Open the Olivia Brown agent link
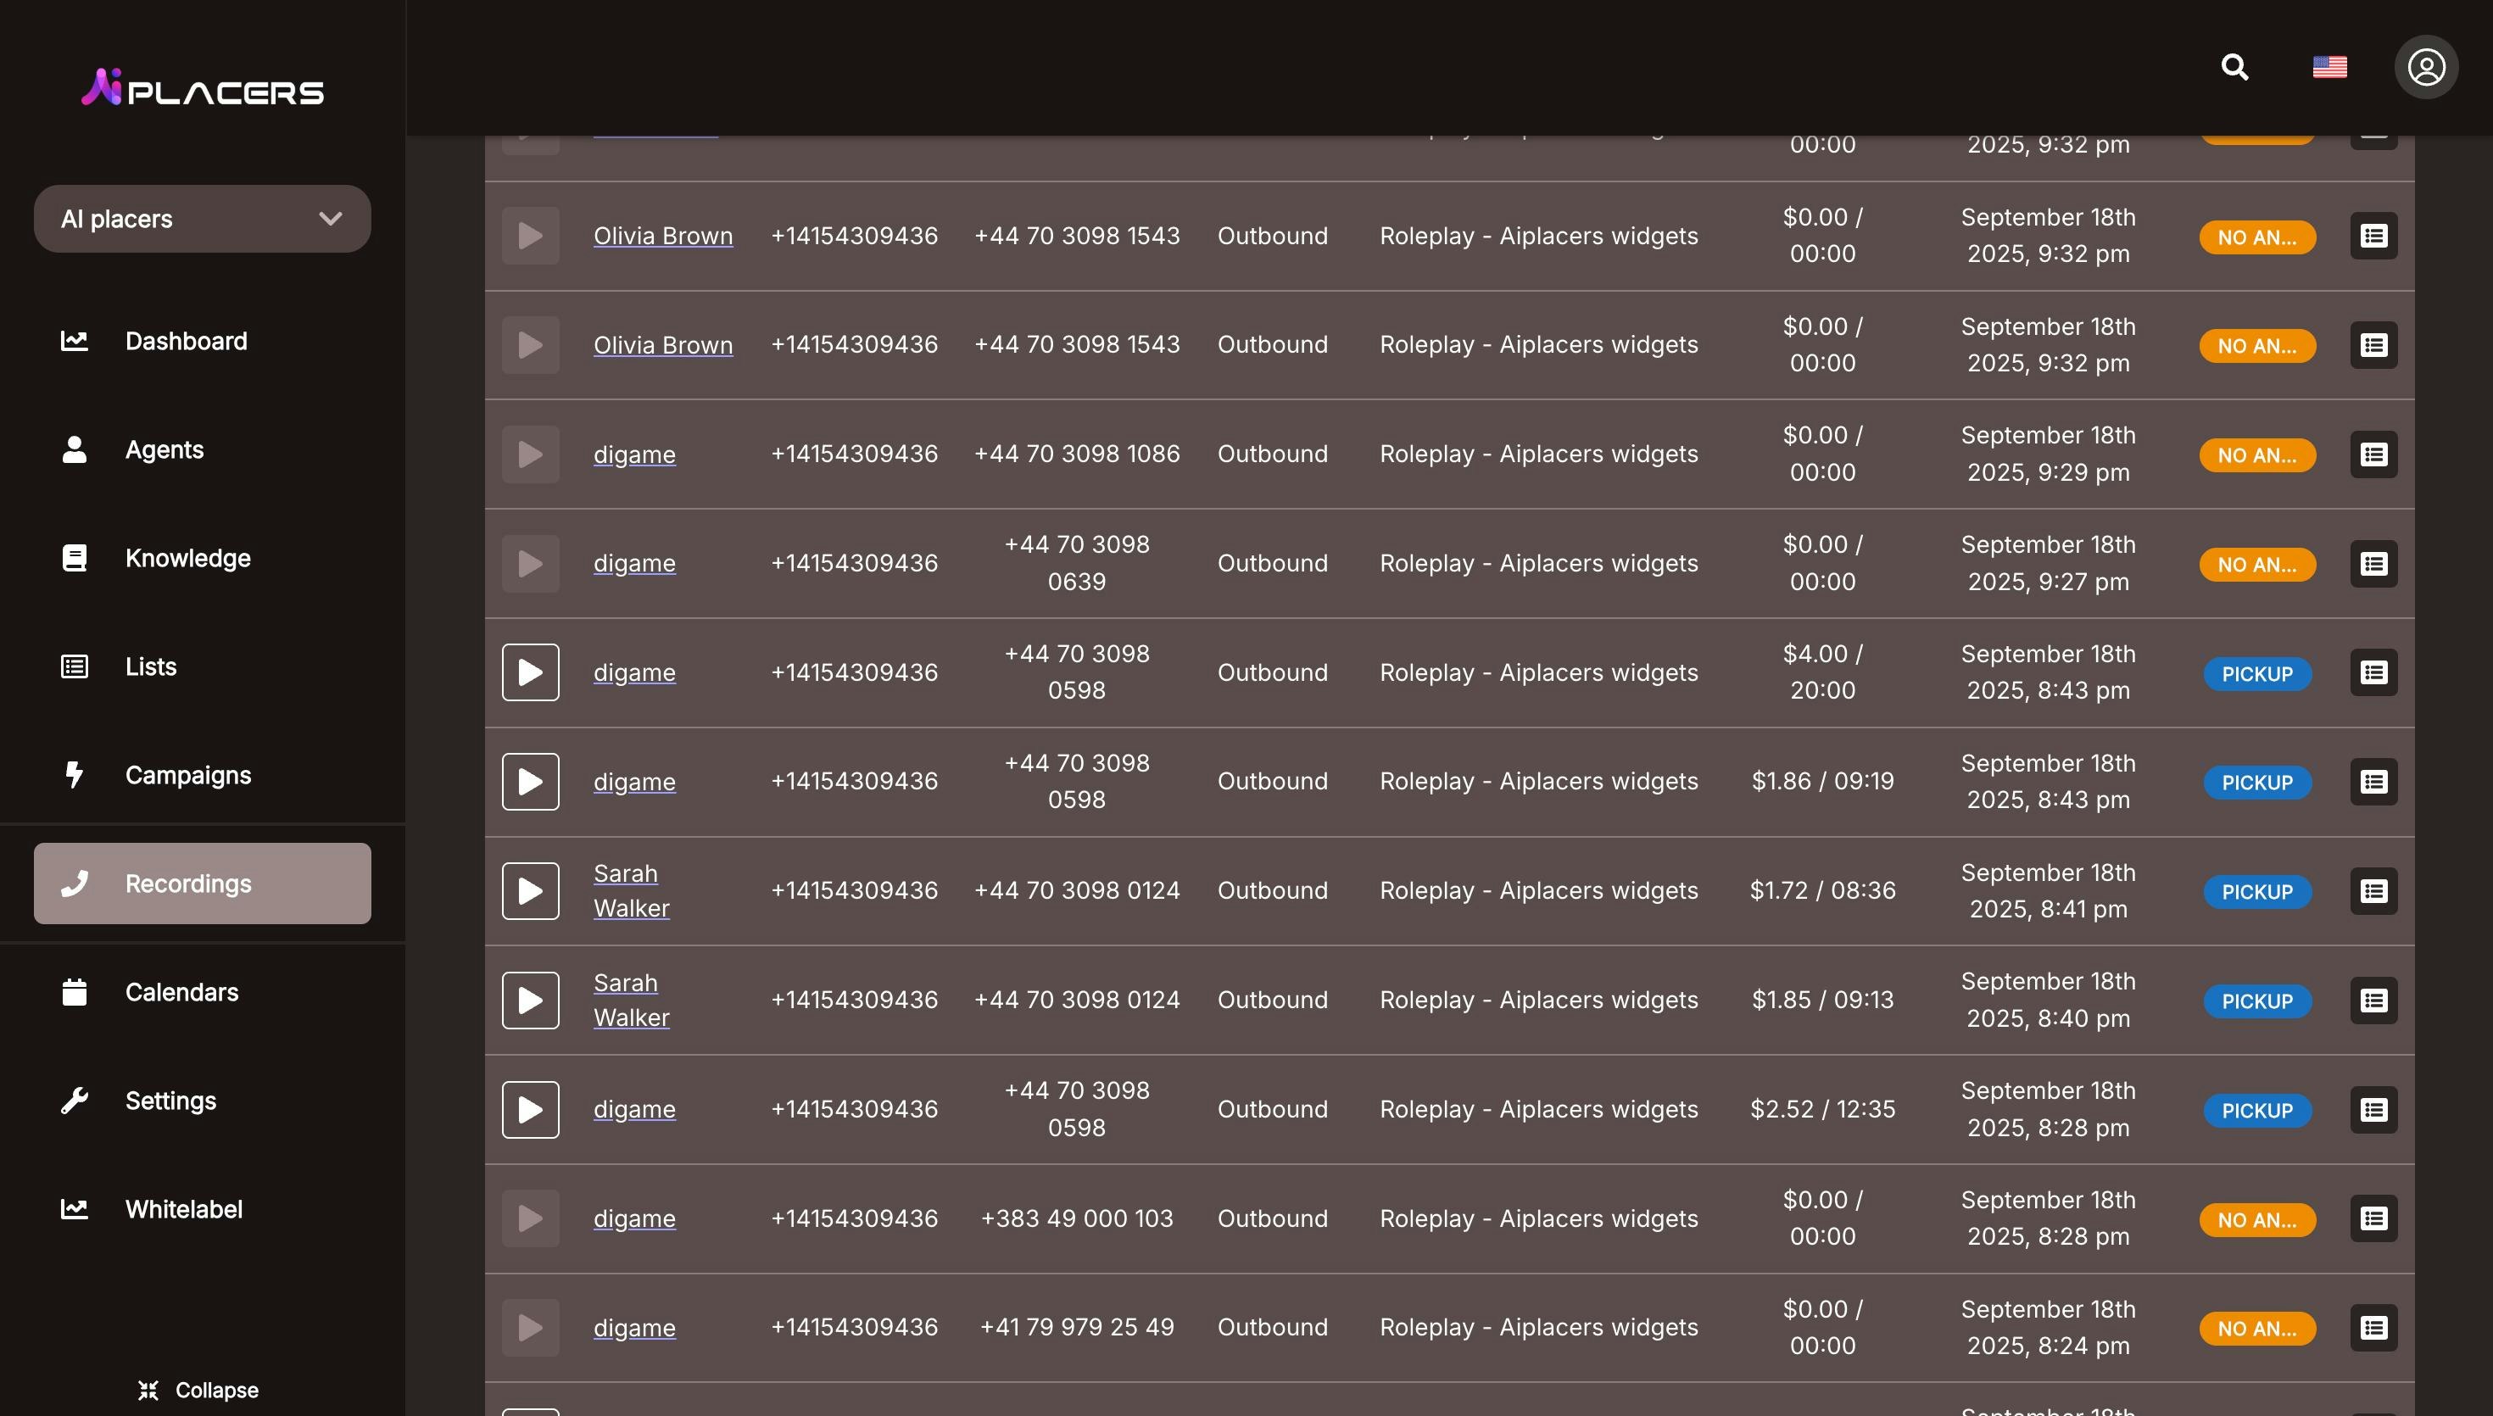This screenshot has width=2493, height=1416. (662, 237)
